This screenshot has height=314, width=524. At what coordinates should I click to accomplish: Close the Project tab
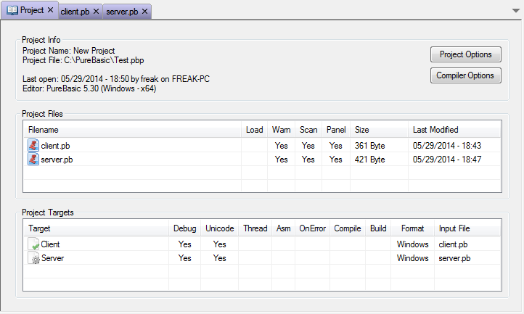pos(51,10)
